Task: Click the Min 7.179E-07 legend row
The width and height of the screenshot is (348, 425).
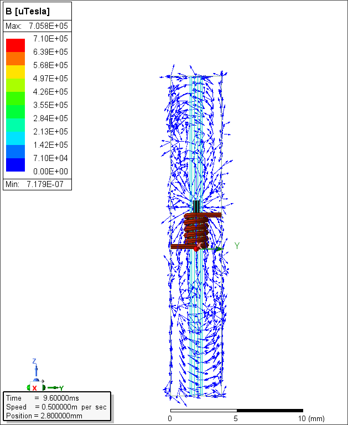Action: coord(37,184)
